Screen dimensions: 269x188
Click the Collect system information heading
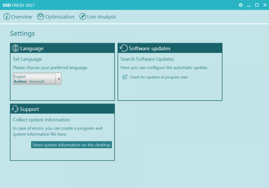click(41, 120)
